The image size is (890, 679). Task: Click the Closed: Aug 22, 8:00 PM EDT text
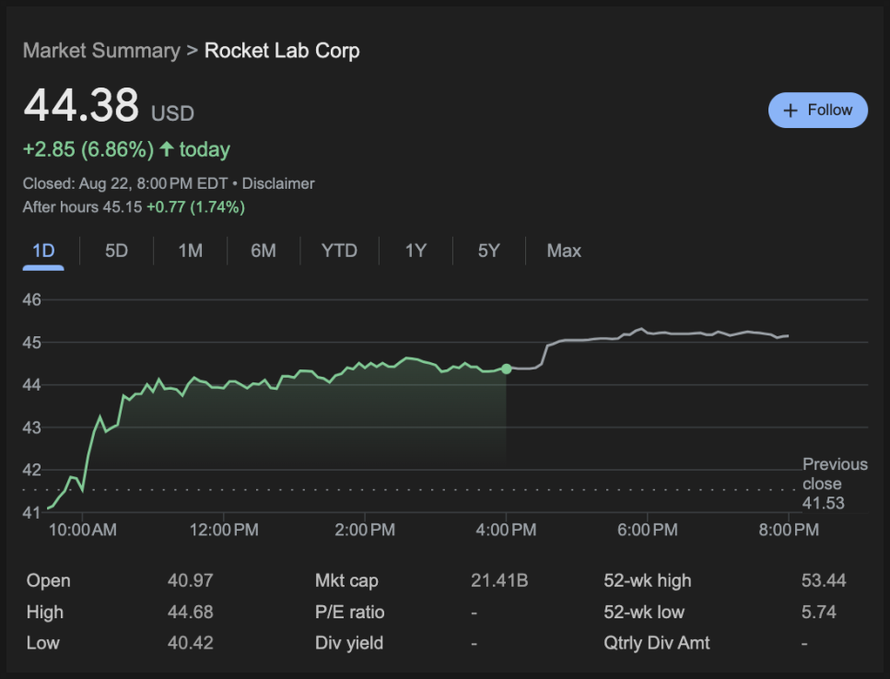tap(125, 183)
